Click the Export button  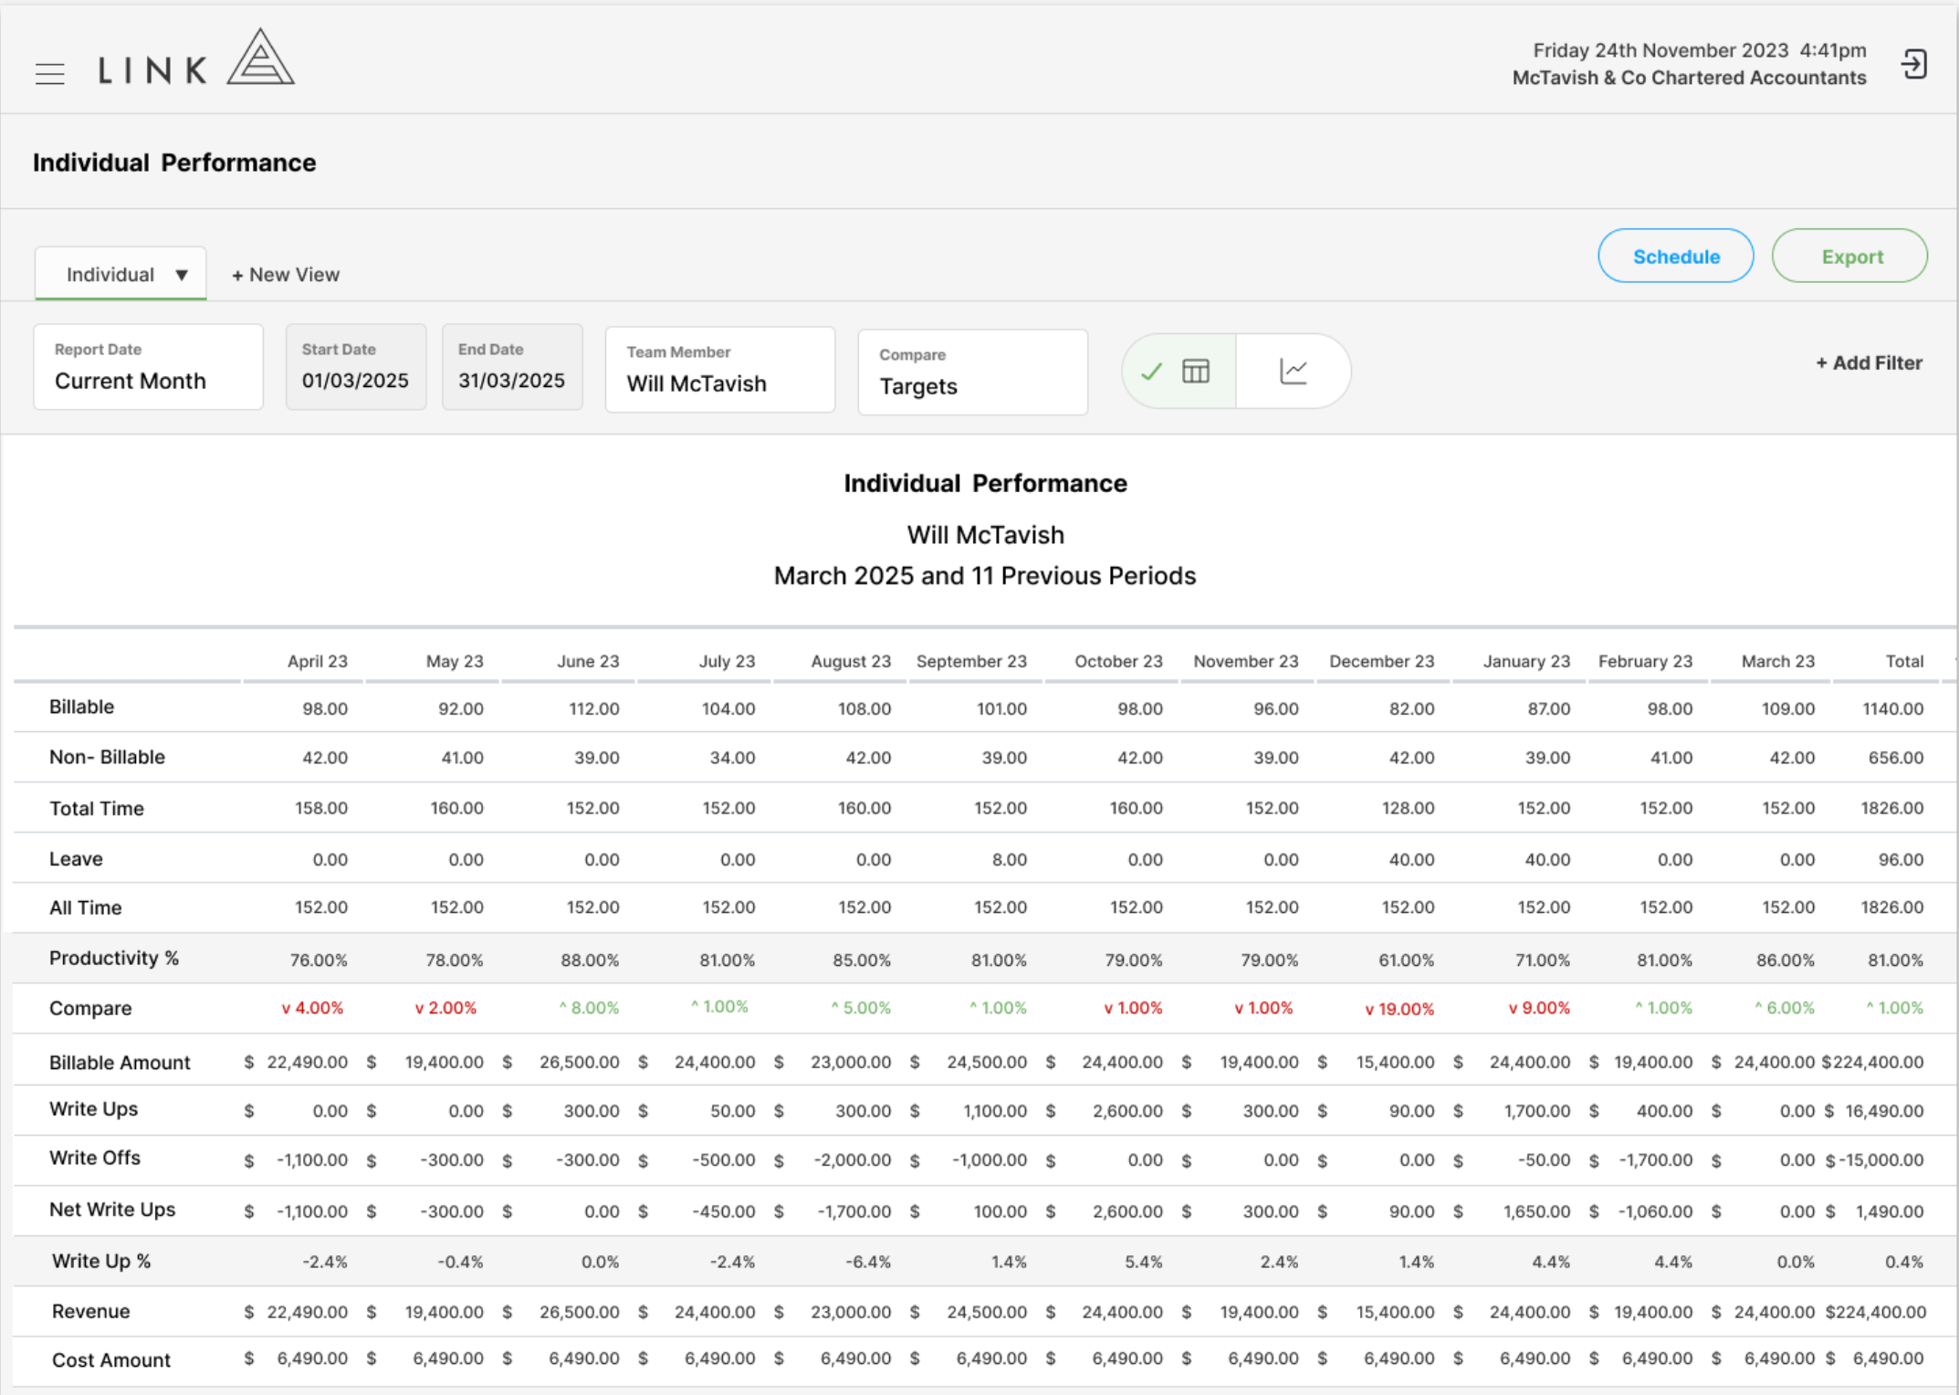click(1849, 256)
